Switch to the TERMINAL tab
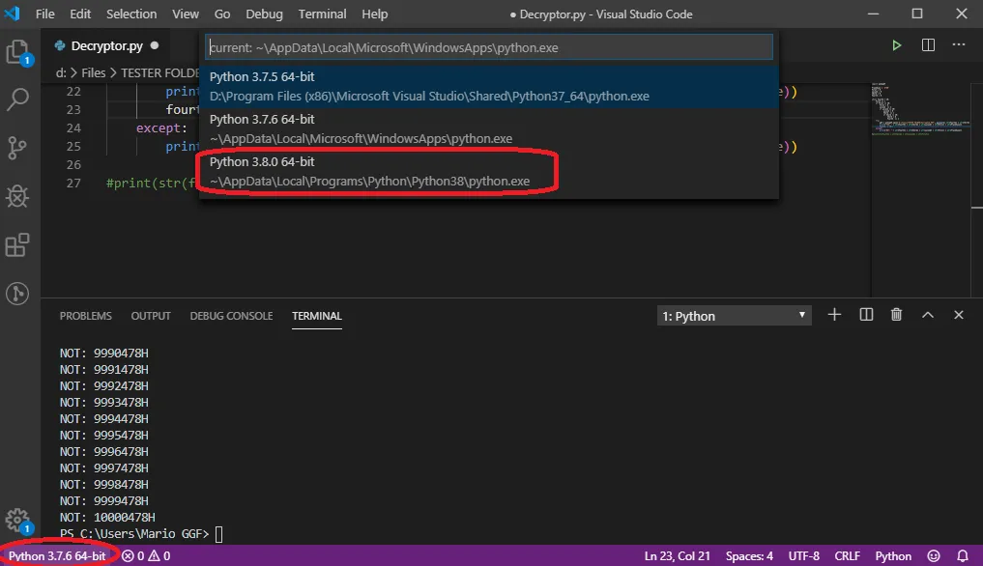The image size is (983, 566). pyautogui.click(x=317, y=316)
